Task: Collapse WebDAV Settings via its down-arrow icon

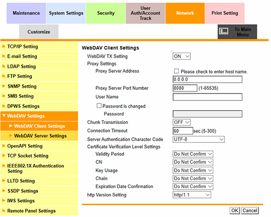Action: coord(4,116)
